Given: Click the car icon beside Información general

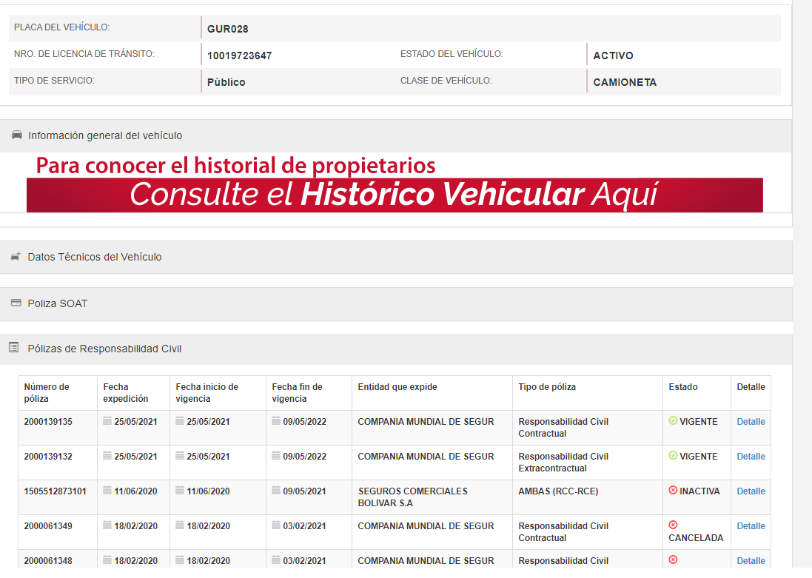Looking at the screenshot, I should (17, 135).
